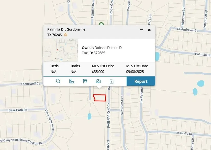Open the camera photo icon
Viewport: 211px width, 150px height.
pyautogui.click(x=98, y=81)
